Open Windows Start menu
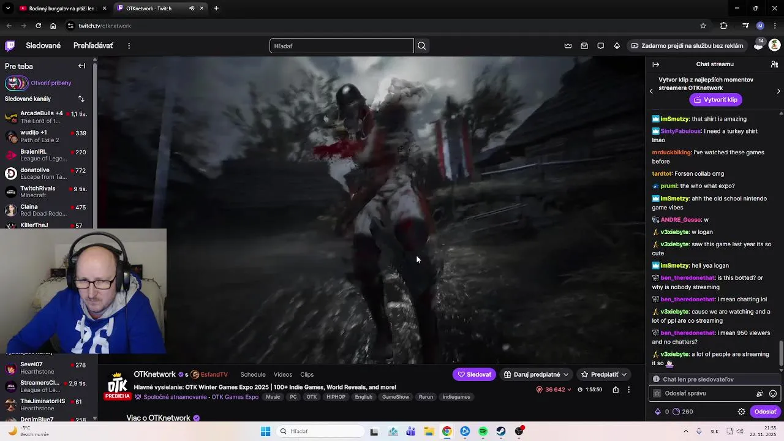The height and width of the screenshot is (441, 784). 265,431
